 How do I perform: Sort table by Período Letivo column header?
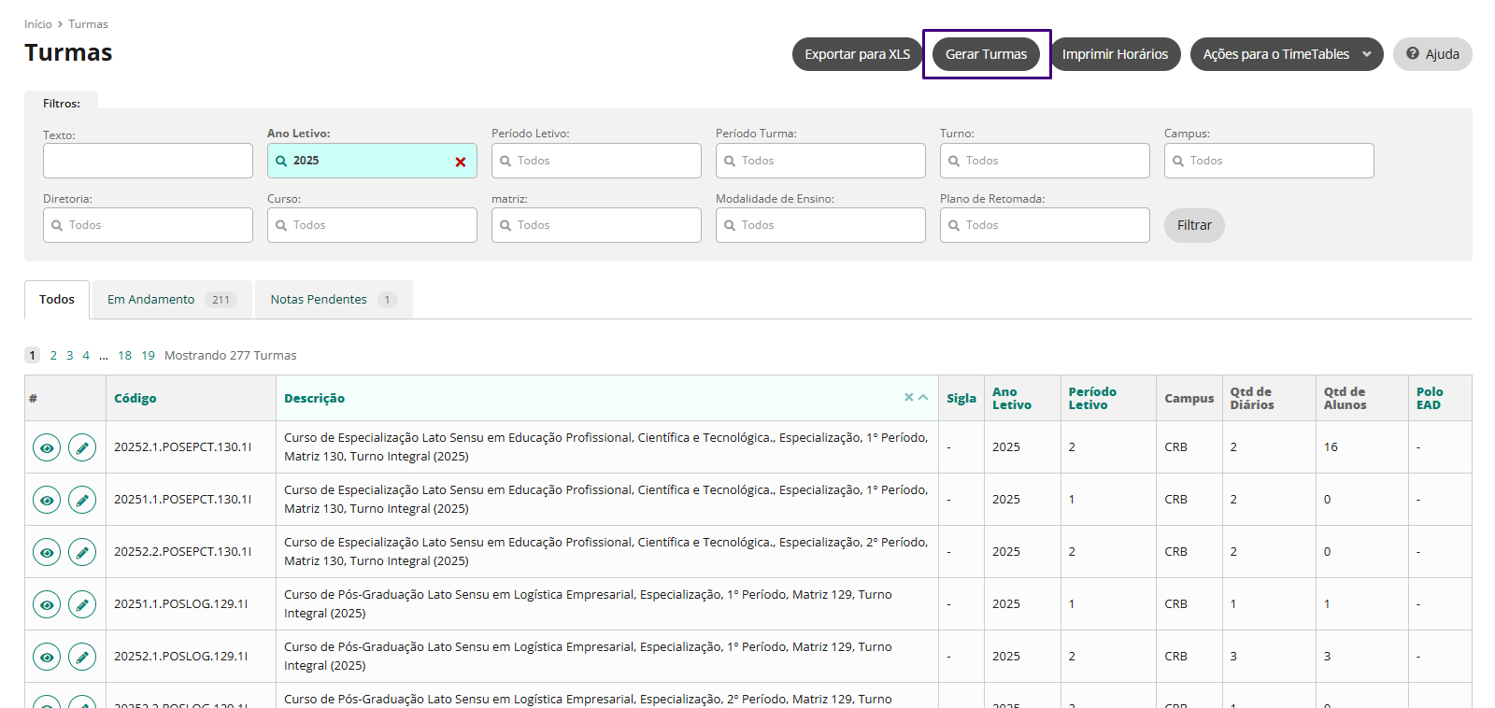(1092, 398)
